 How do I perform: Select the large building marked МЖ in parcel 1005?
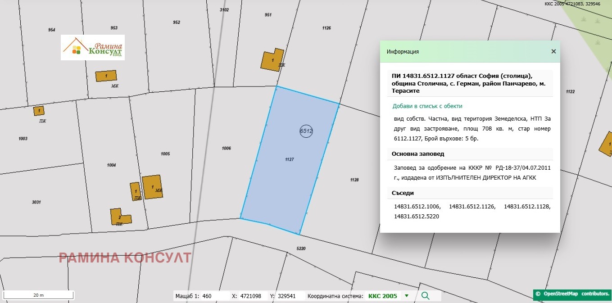[x=152, y=187]
